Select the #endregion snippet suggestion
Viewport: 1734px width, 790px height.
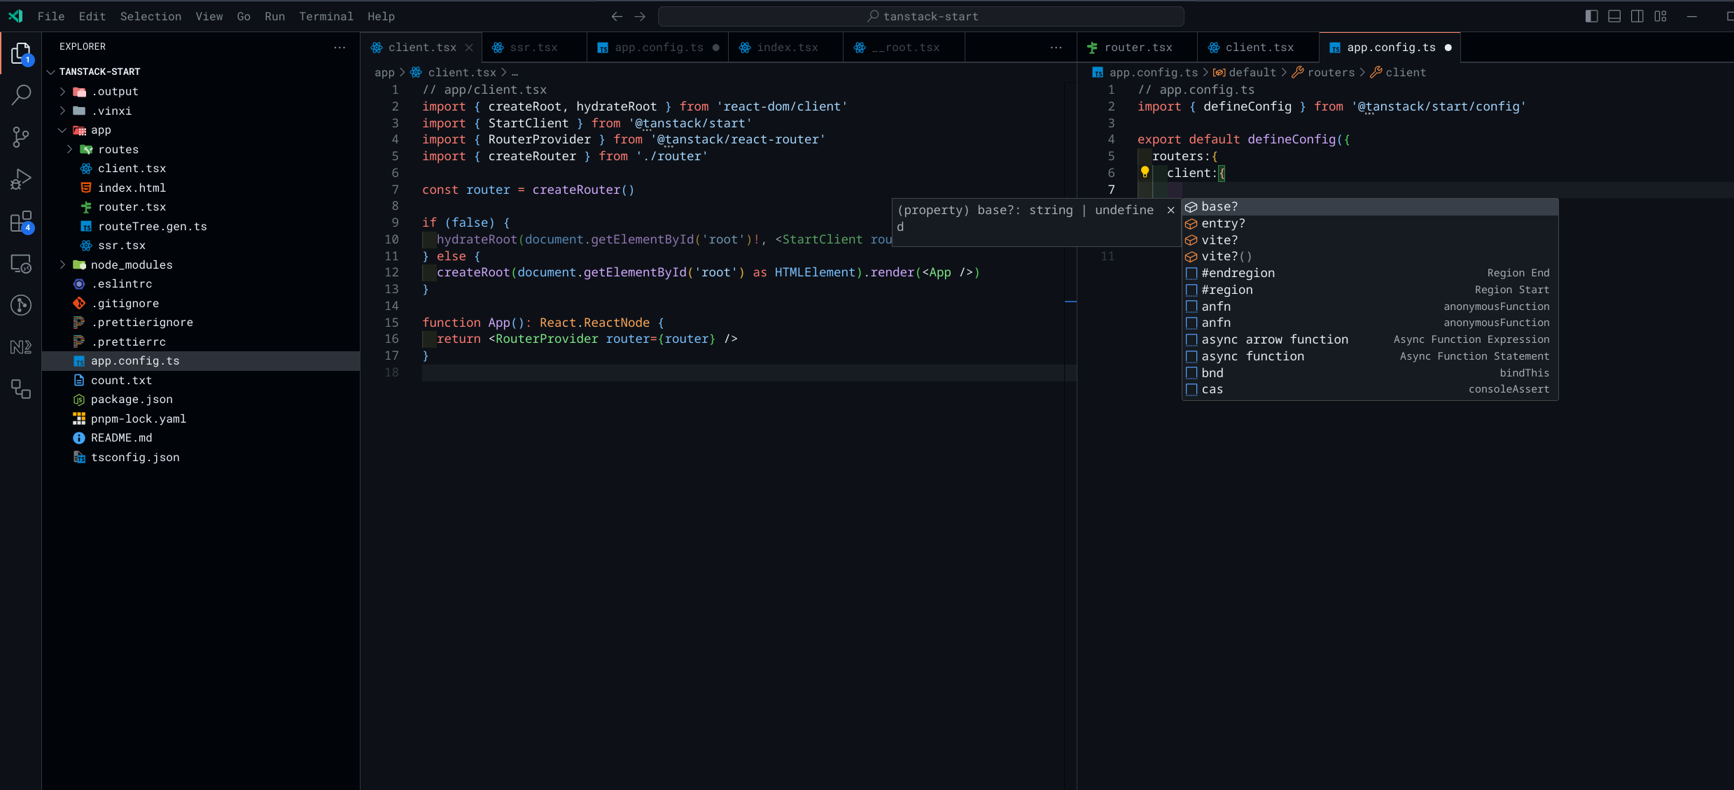pos(1370,274)
